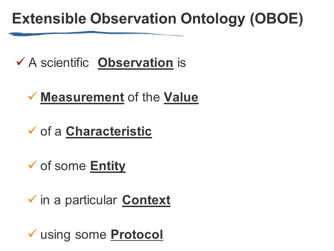Click the text 'using some'
334x251 pixels.
click(x=73, y=235)
